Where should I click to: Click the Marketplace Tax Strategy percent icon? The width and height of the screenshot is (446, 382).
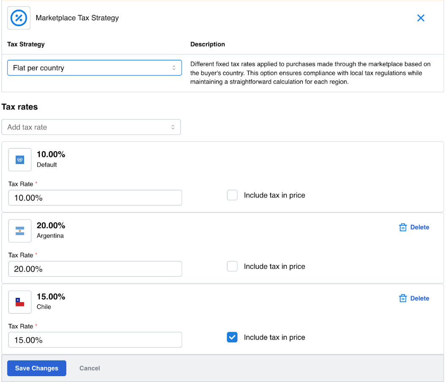[19, 18]
